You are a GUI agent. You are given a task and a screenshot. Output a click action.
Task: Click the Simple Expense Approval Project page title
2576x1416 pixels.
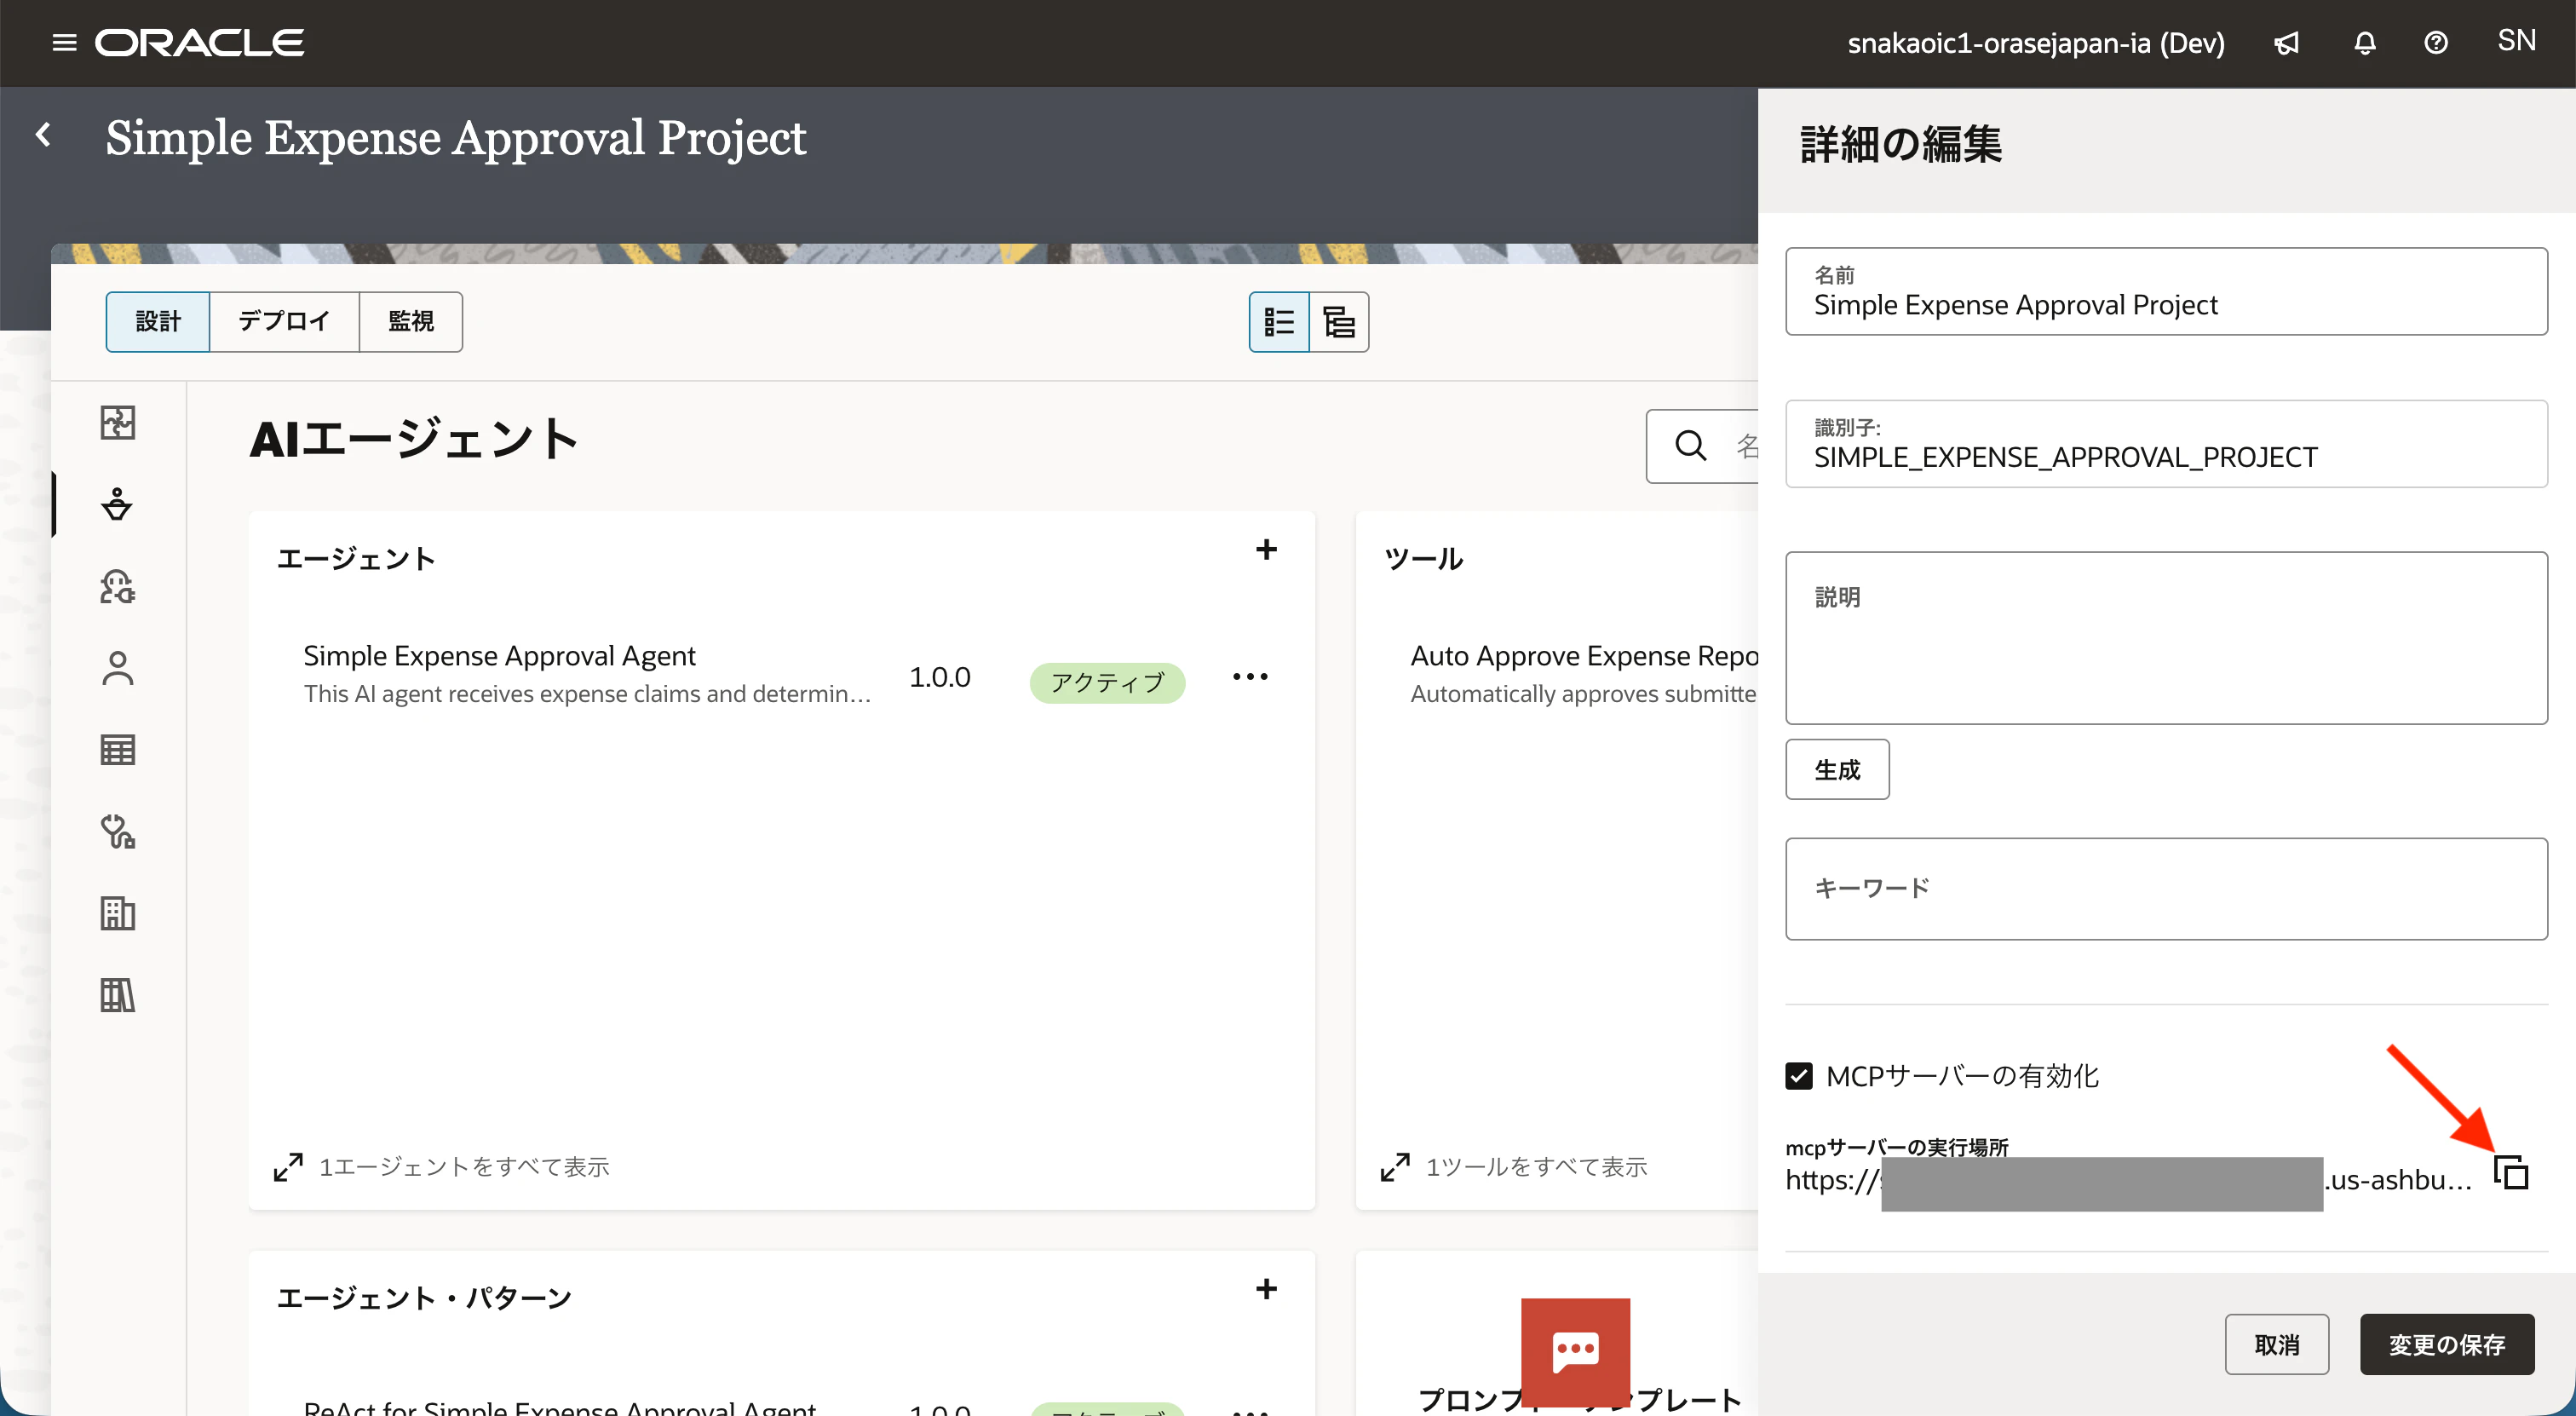(456, 137)
